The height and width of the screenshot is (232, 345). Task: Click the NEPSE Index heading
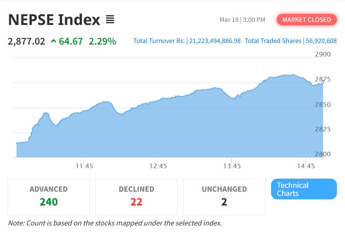tap(54, 20)
